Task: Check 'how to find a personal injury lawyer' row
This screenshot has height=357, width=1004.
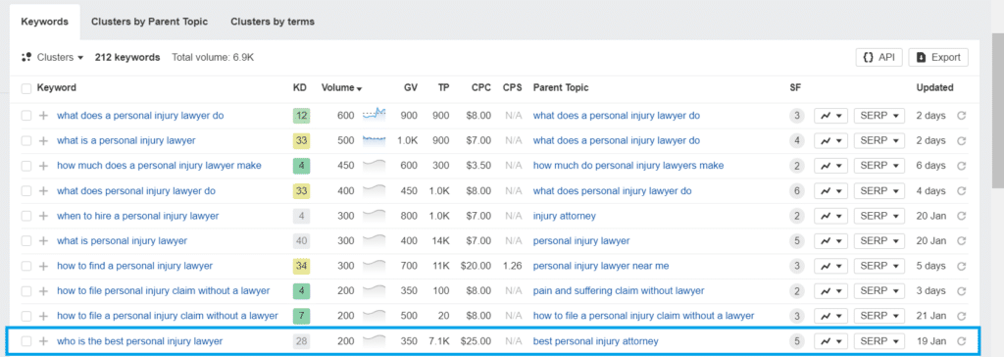Action: (26, 266)
